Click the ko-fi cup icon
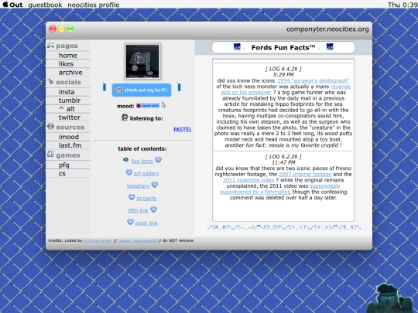 coord(119,90)
